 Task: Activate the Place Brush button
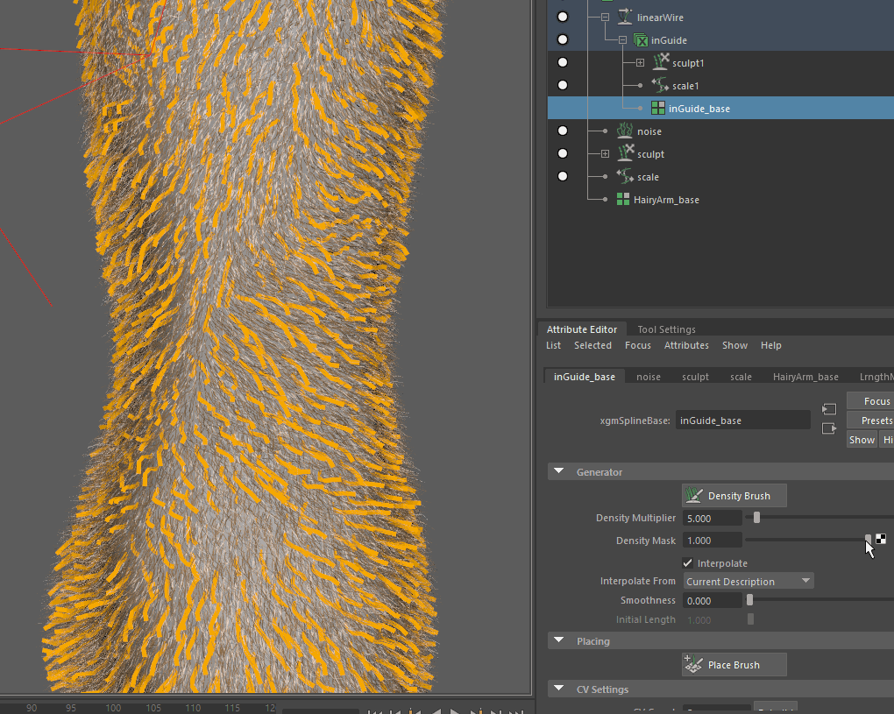point(734,664)
